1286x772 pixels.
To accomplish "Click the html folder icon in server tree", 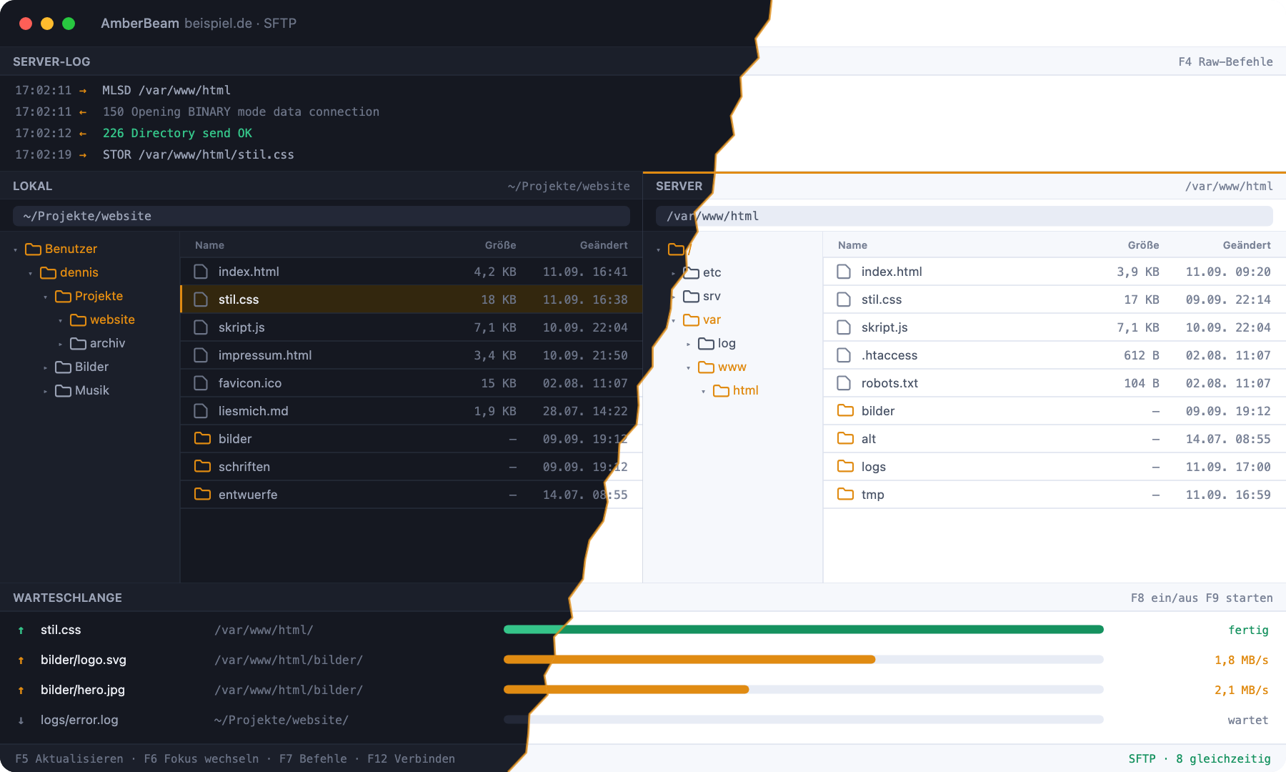I will (721, 390).
